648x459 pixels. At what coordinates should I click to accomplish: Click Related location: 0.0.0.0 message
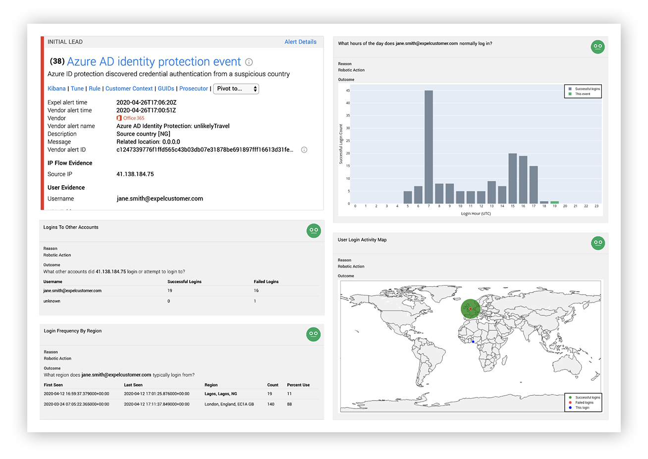pyautogui.click(x=149, y=142)
